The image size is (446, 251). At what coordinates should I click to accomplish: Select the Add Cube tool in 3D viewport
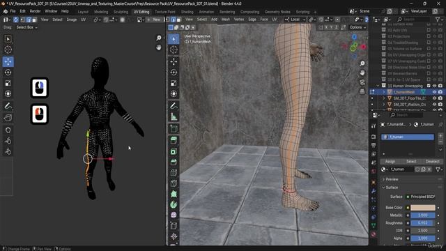tap(174, 129)
